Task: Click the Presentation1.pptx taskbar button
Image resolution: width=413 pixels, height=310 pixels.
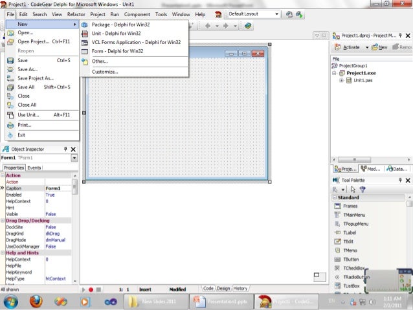Action: pyautogui.click(x=221, y=302)
